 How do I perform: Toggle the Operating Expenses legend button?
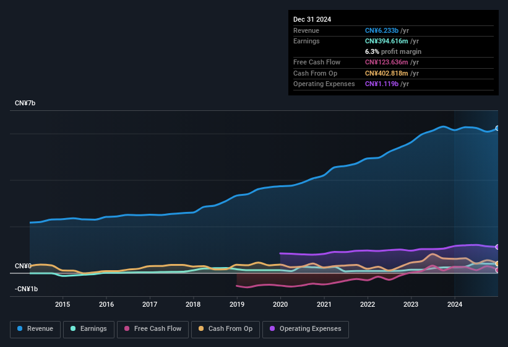pos(306,329)
